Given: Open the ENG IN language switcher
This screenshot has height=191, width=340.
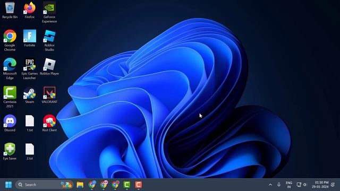Looking at the screenshot, I should coord(289,185).
